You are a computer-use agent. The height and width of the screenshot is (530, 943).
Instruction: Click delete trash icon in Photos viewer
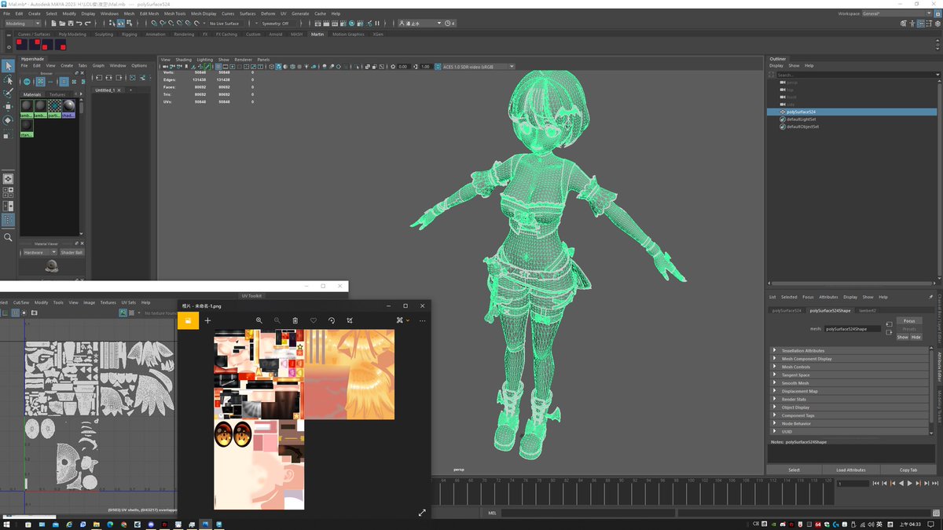(295, 320)
